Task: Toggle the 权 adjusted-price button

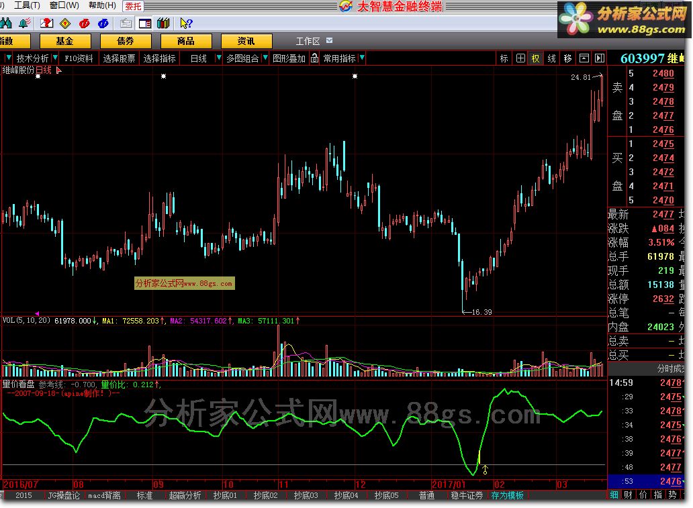Action: coord(536,58)
